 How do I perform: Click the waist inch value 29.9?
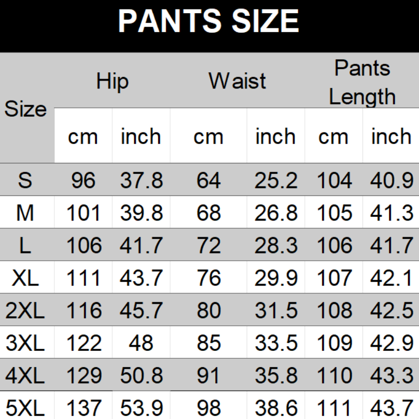click(x=276, y=278)
